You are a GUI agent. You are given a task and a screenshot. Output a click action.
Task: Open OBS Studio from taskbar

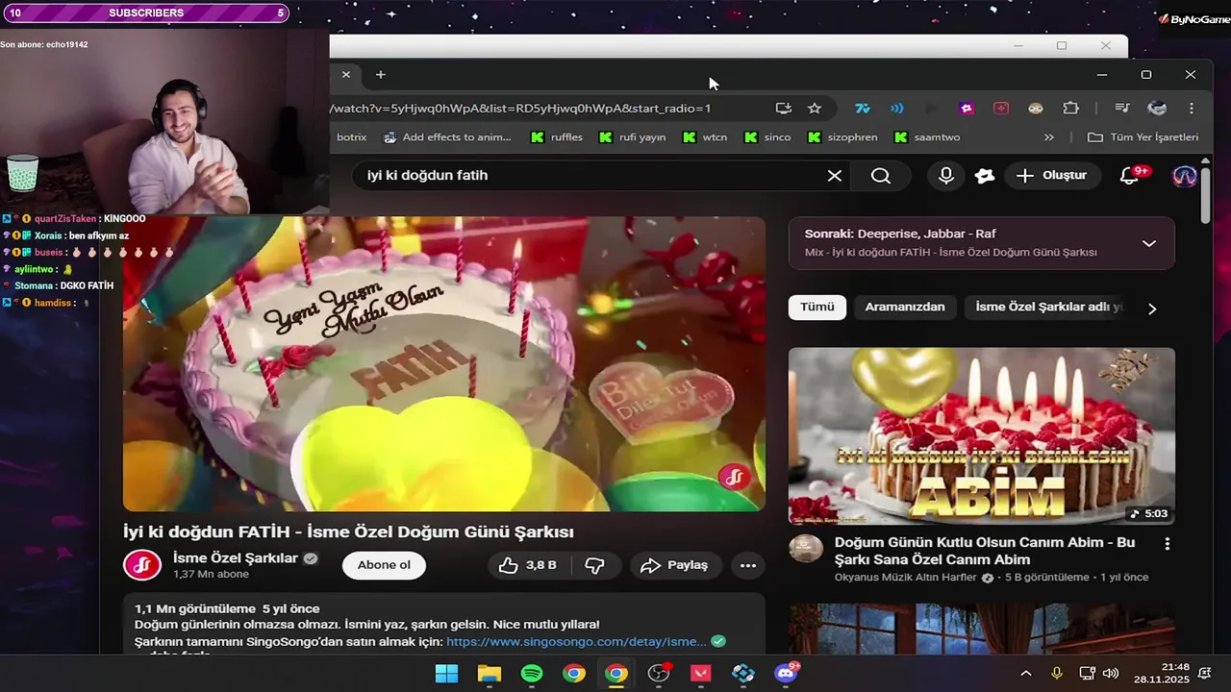click(659, 673)
